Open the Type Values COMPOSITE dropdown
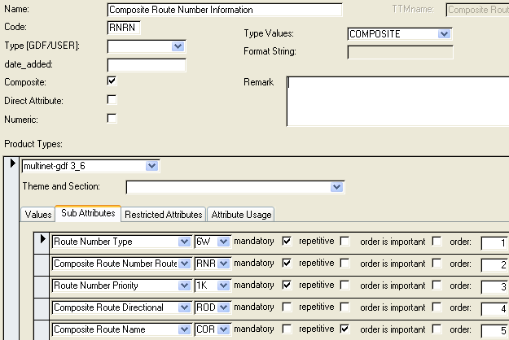Viewport: 509px width, 340px height. tap(444, 34)
